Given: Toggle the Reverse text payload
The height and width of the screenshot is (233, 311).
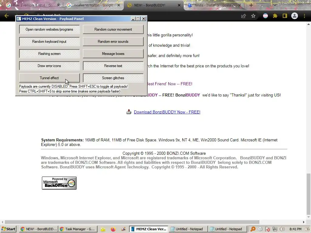Looking at the screenshot, I should 113,66.
